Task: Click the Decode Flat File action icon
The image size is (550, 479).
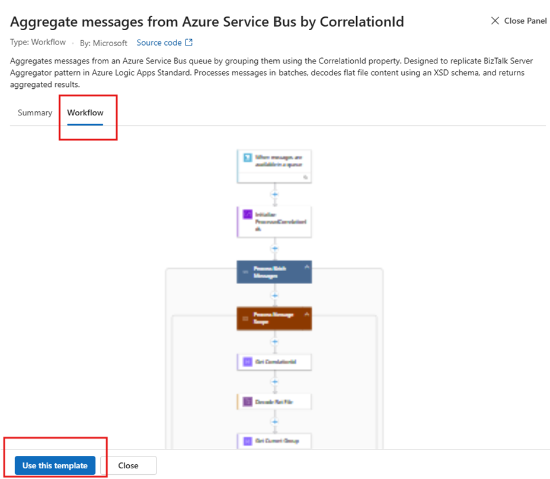Action: click(247, 402)
